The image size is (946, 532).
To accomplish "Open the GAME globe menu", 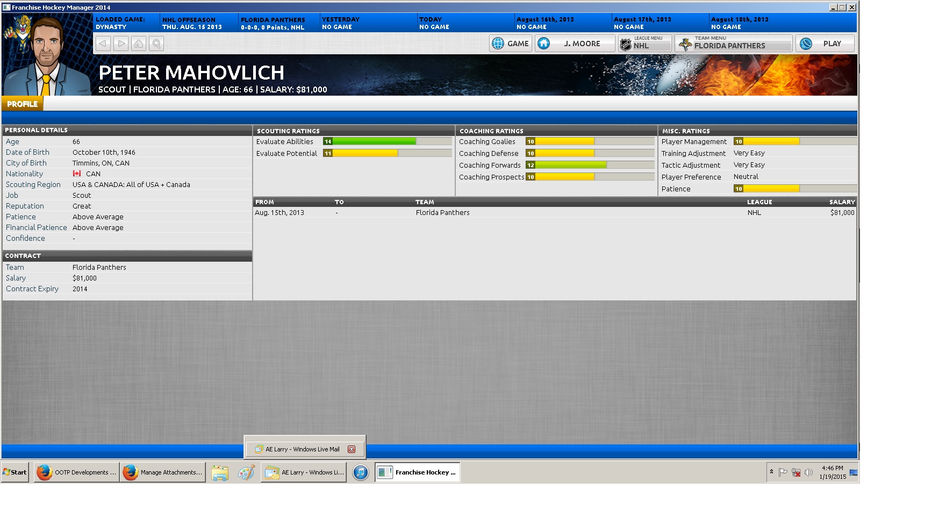I will coord(510,44).
